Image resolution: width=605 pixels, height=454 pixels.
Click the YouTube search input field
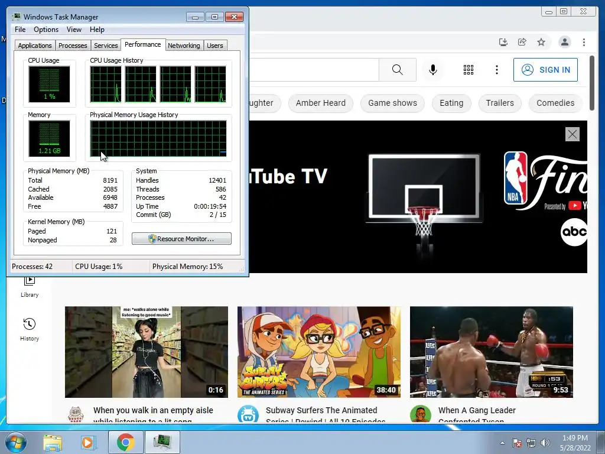coord(314,70)
